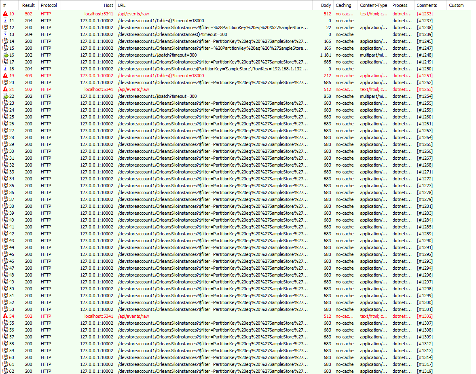Sort sessions by the Host column
The image size is (476, 374).
point(108,5)
